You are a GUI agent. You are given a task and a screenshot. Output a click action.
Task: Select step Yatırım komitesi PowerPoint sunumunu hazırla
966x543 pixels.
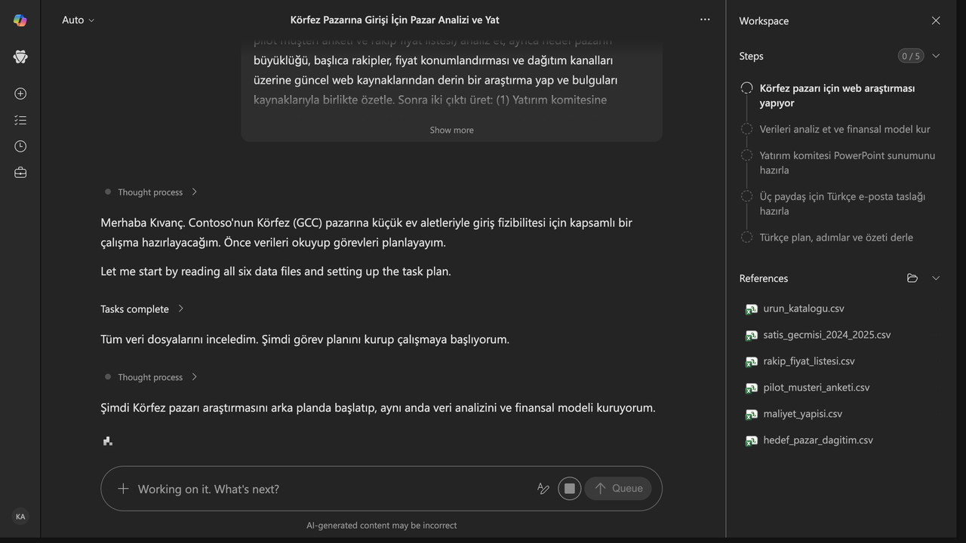point(847,163)
